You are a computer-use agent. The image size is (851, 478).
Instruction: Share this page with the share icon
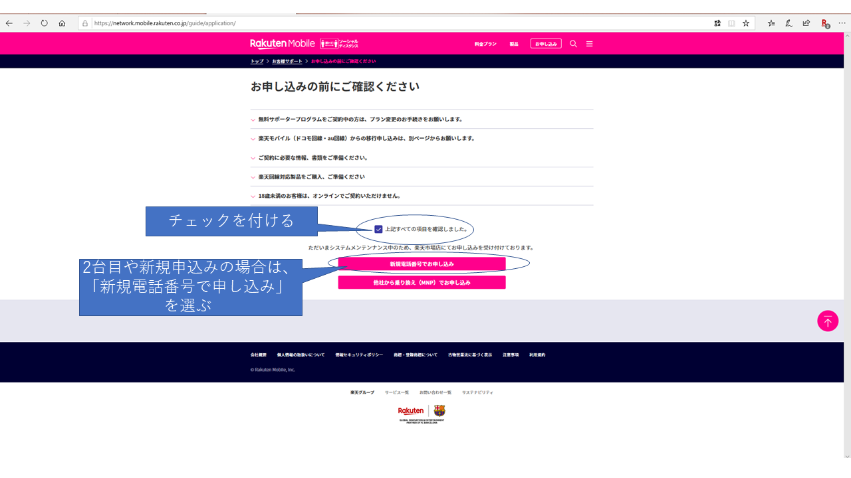point(806,23)
